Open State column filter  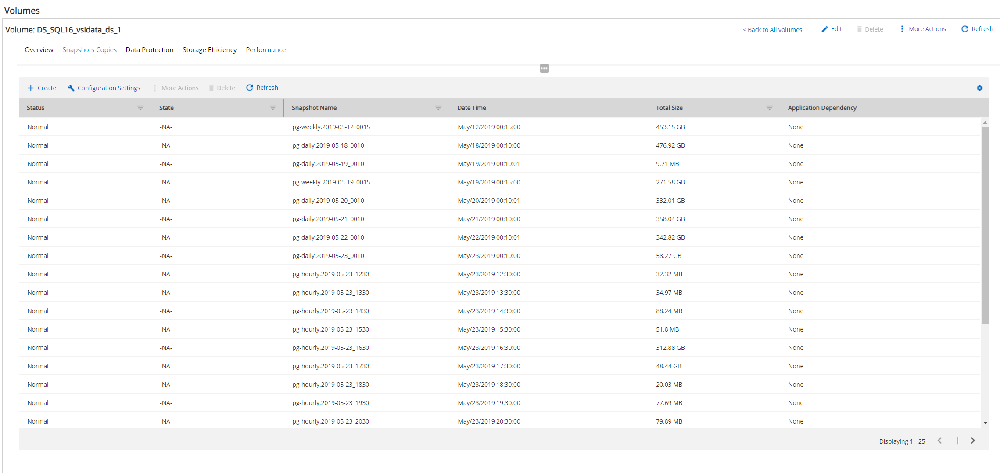pyautogui.click(x=273, y=108)
